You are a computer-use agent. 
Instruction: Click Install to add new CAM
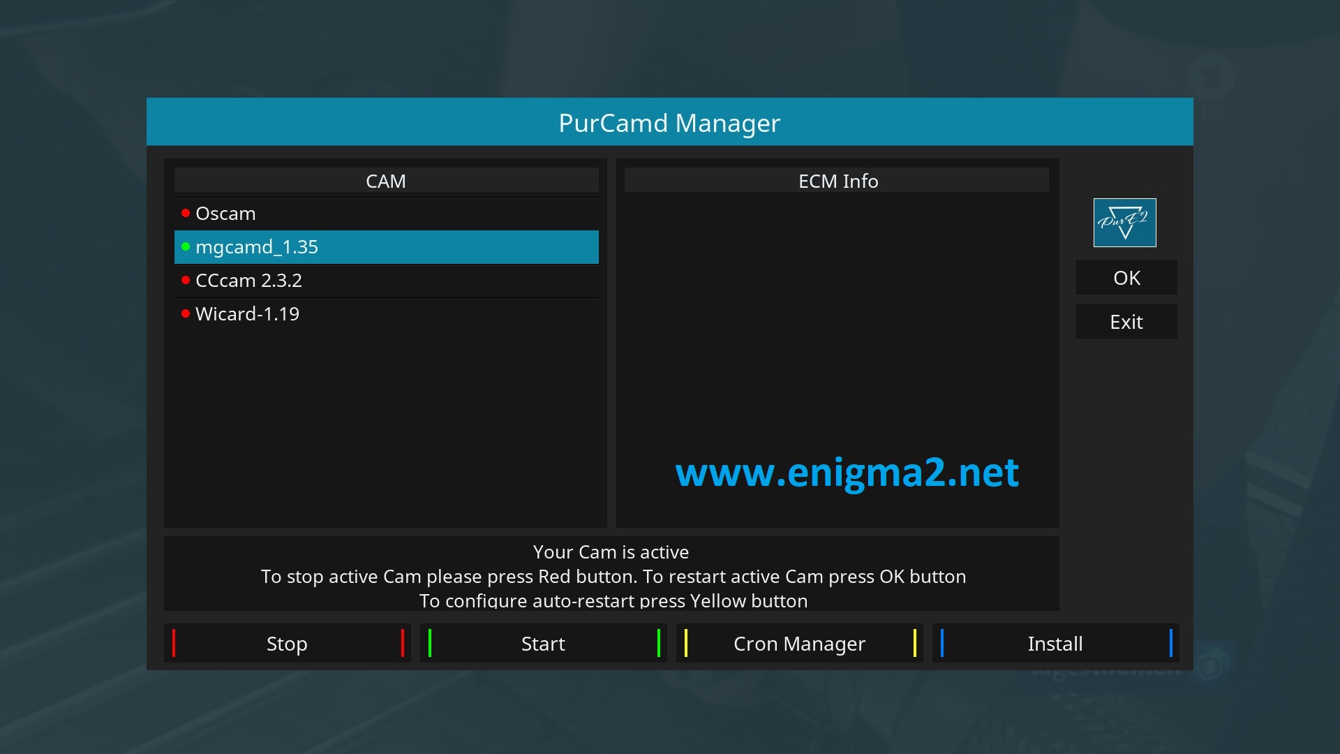tap(1055, 642)
